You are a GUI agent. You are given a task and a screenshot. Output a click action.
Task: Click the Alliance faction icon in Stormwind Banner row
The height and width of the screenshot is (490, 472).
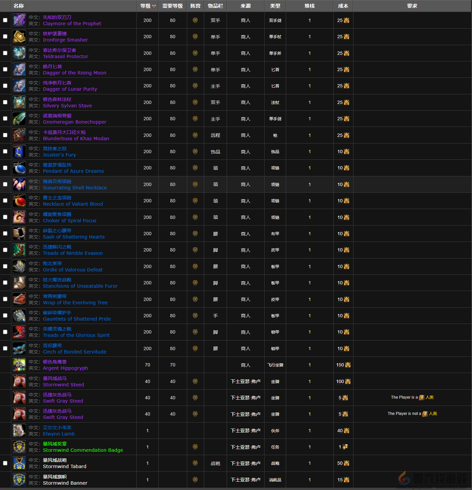(195, 480)
